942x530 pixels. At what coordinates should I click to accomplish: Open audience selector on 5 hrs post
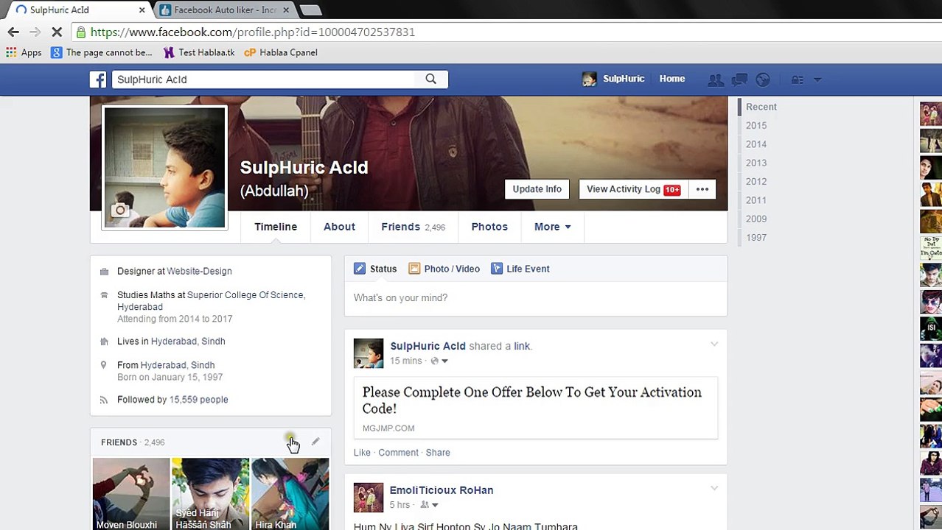429,505
